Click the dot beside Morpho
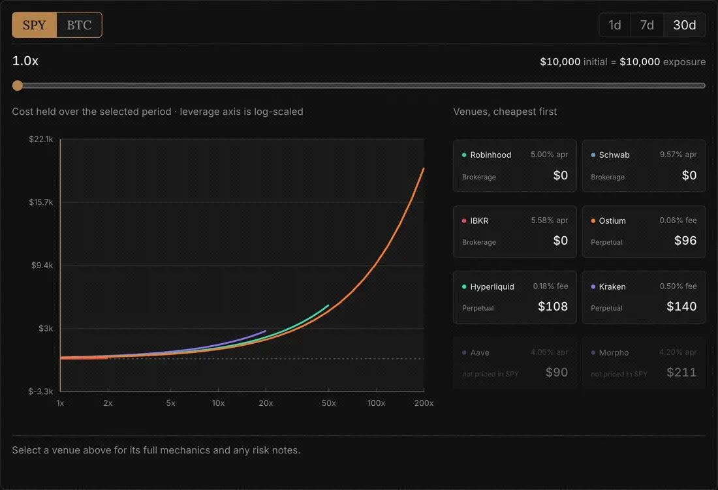718x490 pixels. coord(593,353)
